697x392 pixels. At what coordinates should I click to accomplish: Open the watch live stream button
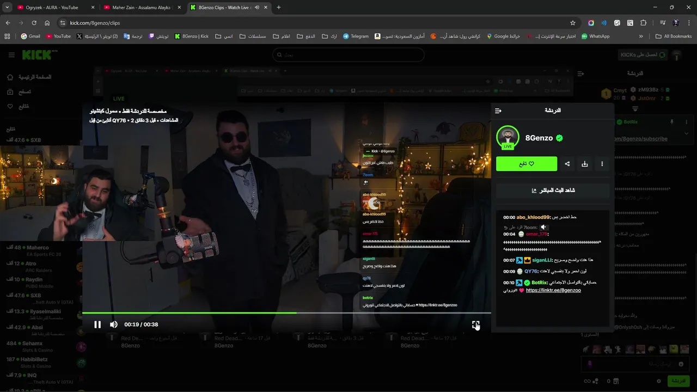[553, 191]
